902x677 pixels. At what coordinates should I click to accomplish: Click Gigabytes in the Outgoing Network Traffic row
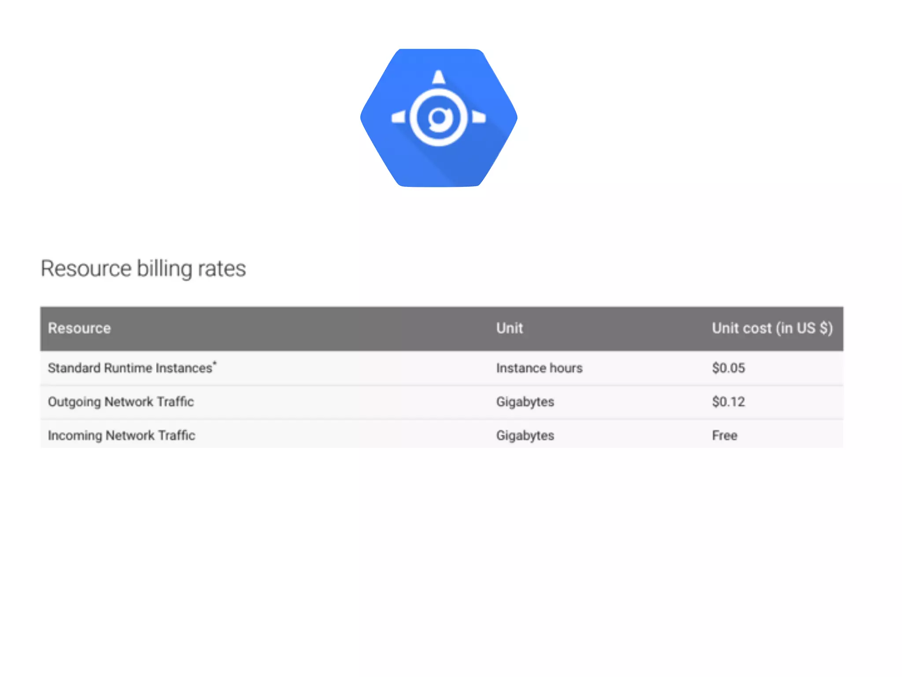coord(525,402)
